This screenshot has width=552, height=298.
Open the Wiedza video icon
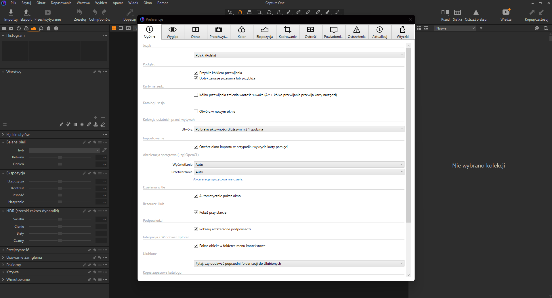[506, 12]
